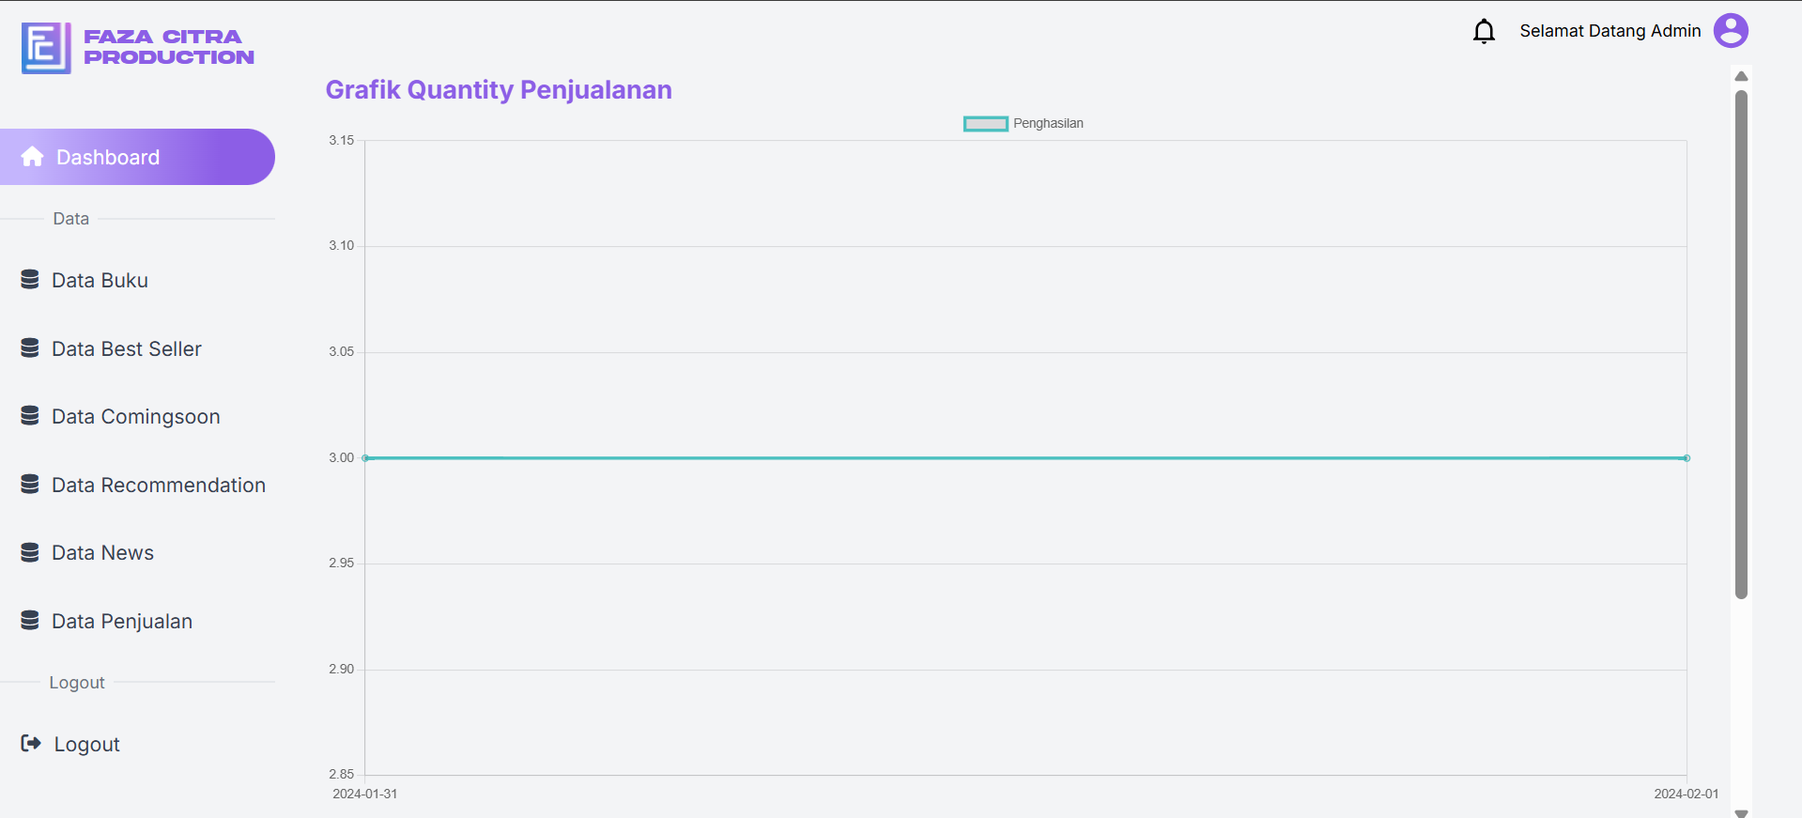This screenshot has width=1802, height=818.
Task: Click the home icon on Dashboard
Action: 32,157
